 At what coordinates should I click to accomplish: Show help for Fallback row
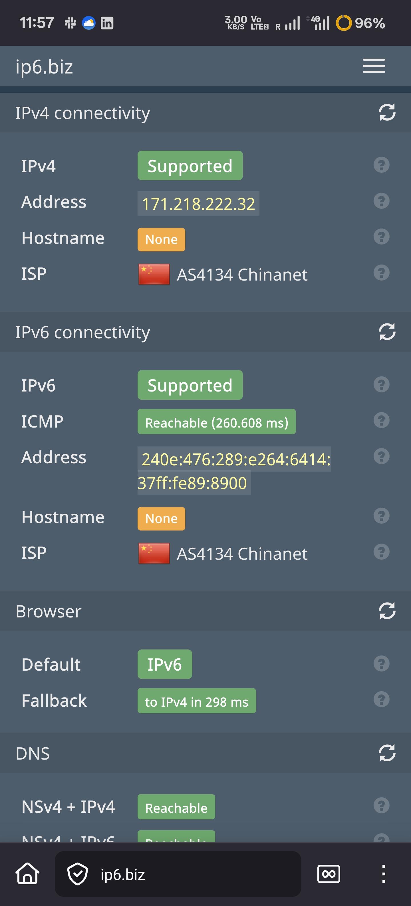coord(381,699)
